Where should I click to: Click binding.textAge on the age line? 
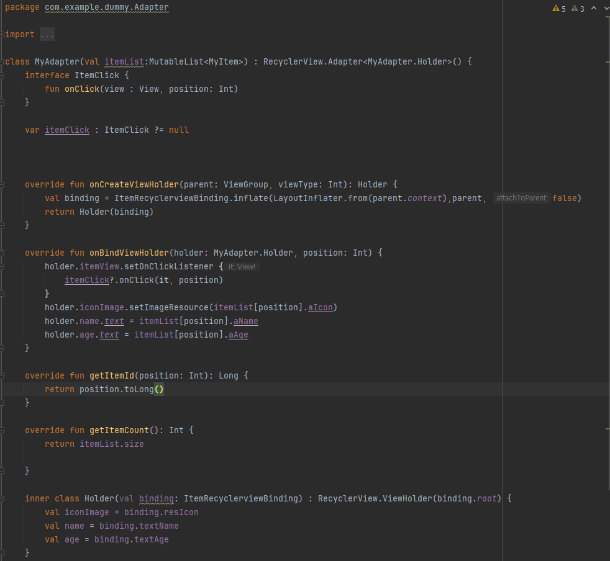[x=132, y=540]
